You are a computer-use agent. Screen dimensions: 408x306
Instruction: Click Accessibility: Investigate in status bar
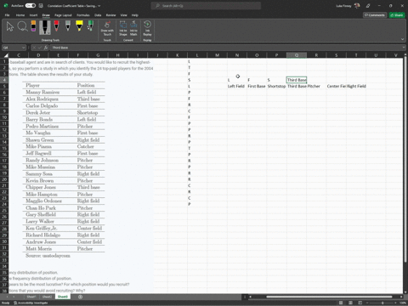tap(31, 303)
